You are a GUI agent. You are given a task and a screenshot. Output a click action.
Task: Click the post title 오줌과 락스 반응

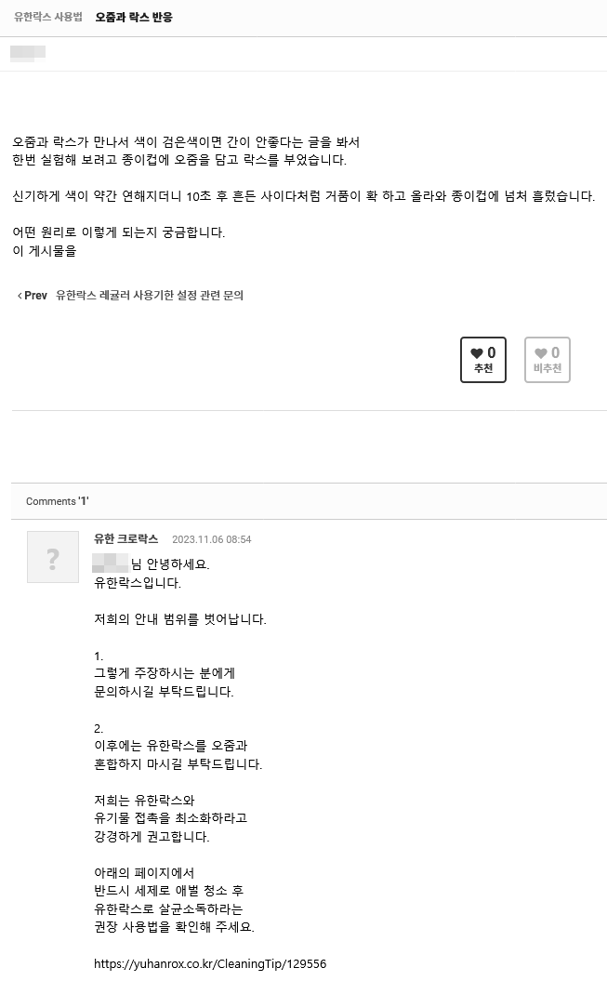pos(134,17)
